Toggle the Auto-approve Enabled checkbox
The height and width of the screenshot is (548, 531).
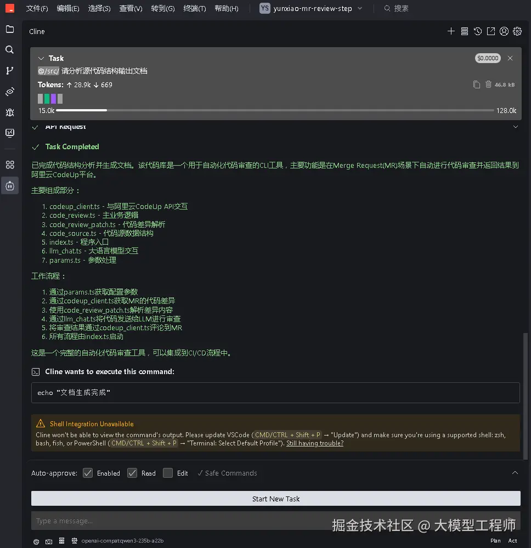point(88,473)
